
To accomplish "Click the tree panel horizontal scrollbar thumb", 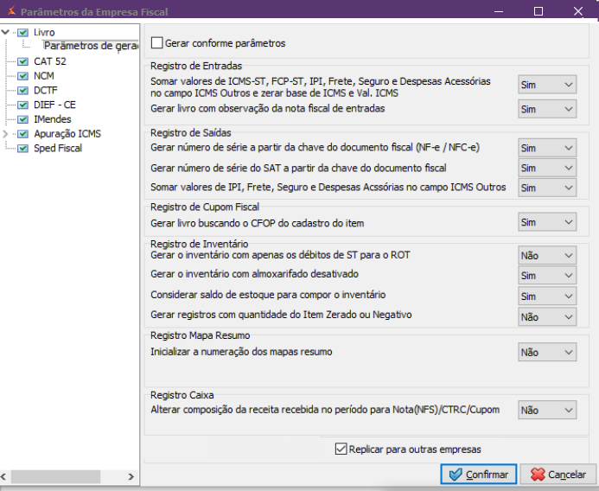I will (x=56, y=476).
